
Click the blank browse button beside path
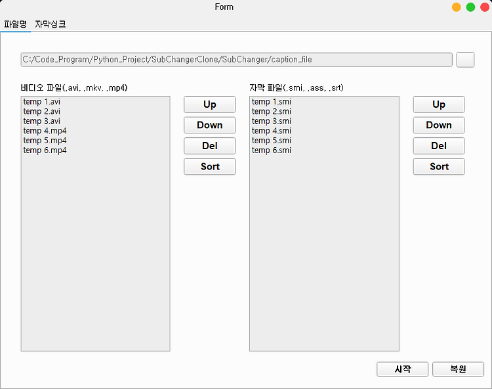(x=465, y=60)
